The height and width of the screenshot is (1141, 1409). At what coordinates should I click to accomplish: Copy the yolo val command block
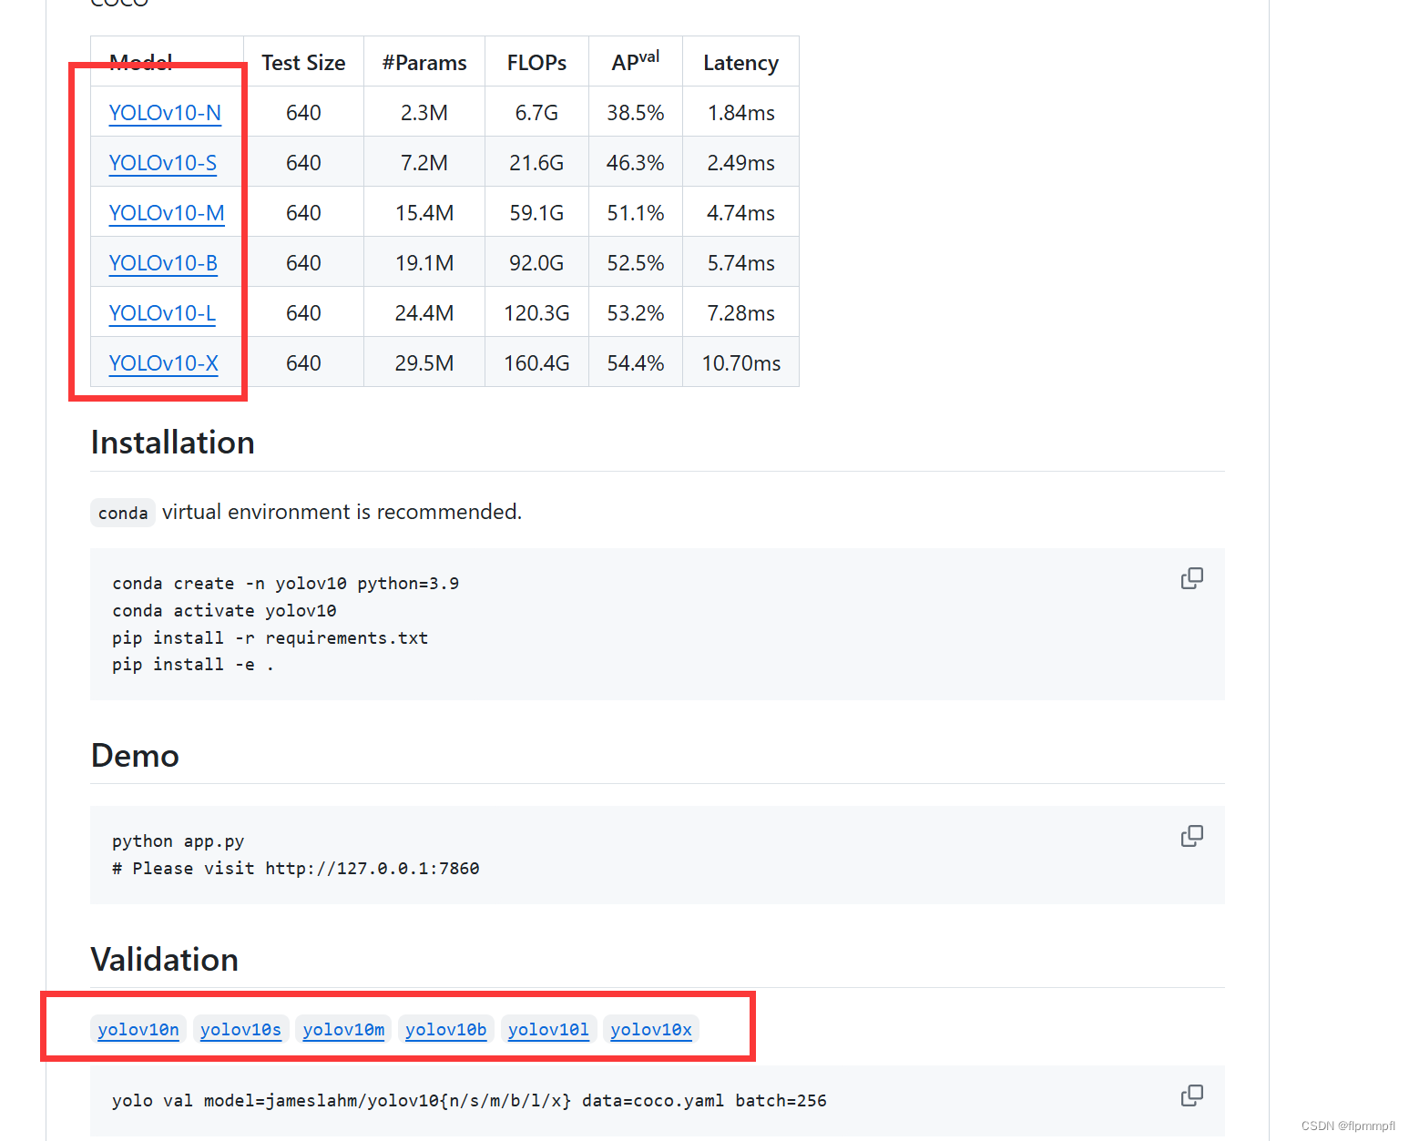[1191, 1095]
